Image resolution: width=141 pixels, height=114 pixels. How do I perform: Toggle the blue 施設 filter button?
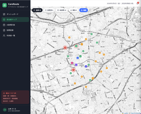click(84, 10)
